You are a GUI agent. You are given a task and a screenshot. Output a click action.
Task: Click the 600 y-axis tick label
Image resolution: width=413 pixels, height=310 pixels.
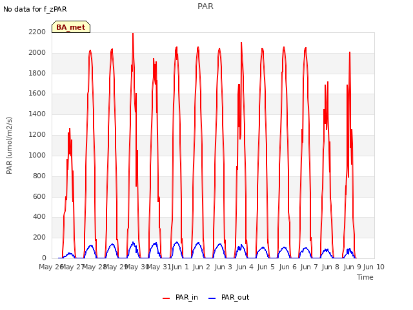coord(39,196)
